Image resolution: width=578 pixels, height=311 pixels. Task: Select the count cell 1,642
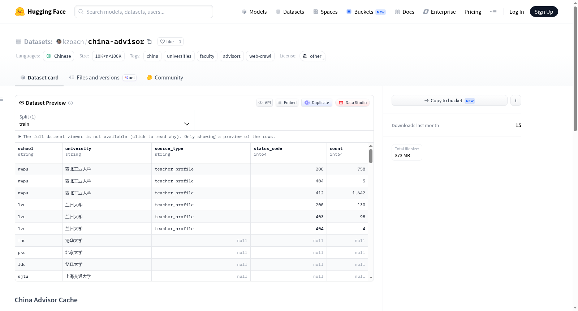click(348, 193)
